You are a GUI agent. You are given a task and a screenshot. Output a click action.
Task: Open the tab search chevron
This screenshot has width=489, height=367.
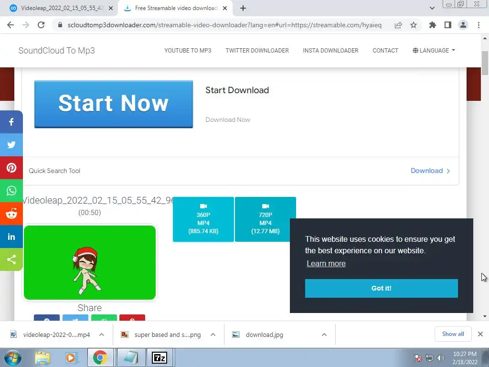[x=432, y=8]
